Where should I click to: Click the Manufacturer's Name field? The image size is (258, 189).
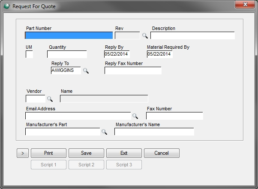coord(154,132)
